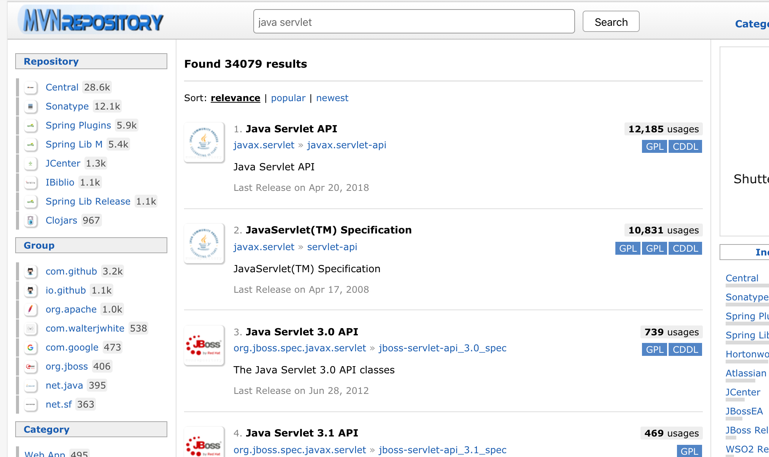The image size is (769, 457).
Task: Click the org.apache feather icon
Action: 30,309
